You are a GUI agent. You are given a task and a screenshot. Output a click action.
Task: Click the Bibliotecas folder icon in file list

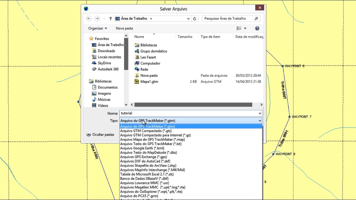coord(137,45)
